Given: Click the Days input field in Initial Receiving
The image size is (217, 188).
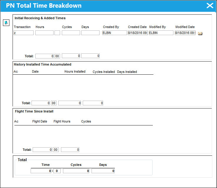Looking at the screenshot, I should click(x=90, y=33).
